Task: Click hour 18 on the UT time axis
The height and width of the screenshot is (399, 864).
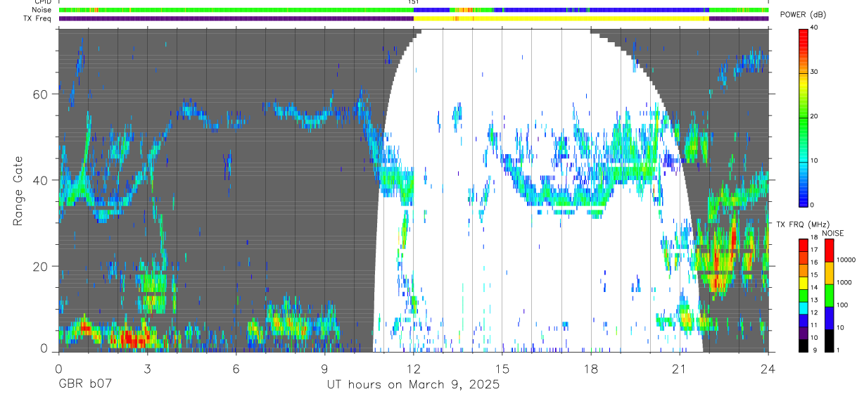Action: 591,368
